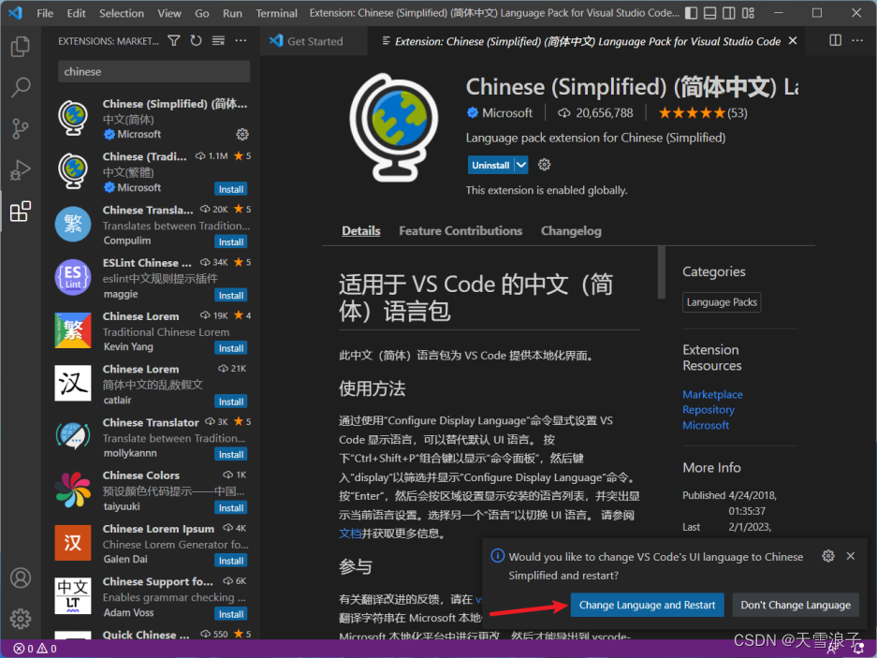The image size is (877, 658).
Task: Clear extensions search results icon
Action: pos(218,41)
